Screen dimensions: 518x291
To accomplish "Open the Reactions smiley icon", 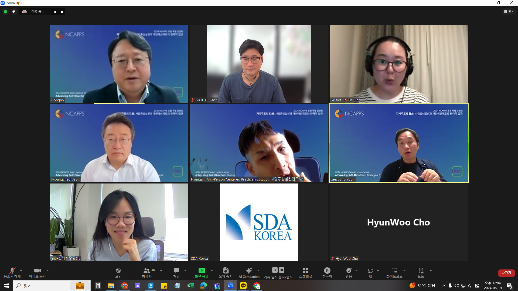I will (x=349, y=271).
